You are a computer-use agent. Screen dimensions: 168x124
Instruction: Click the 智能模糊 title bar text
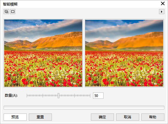click(10, 4)
